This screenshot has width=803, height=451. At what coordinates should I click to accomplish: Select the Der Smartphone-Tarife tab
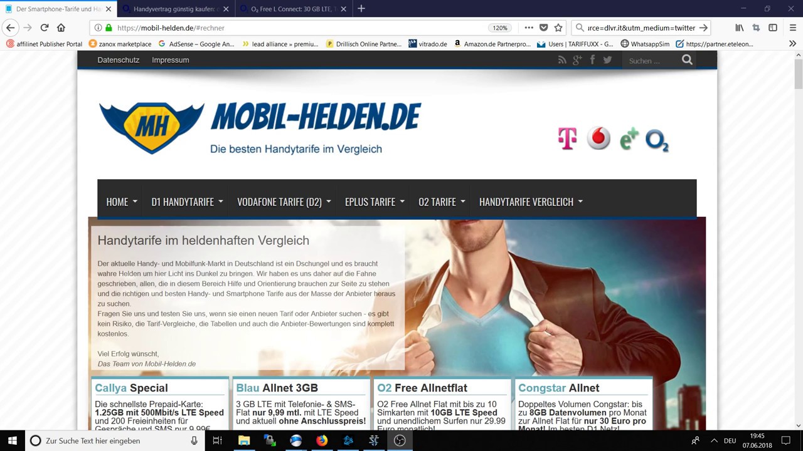pyautogui.click(x=59, y=9)
